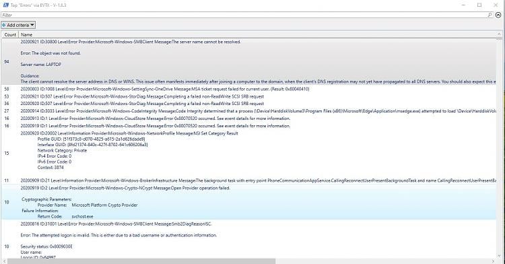Select the SMBClient ID:31001 logon error row
This screenshot has width=505, height=264.
[249, 240]
